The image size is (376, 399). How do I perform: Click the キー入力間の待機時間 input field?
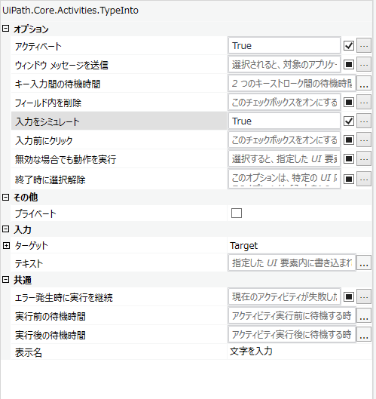tap(292, 84)
